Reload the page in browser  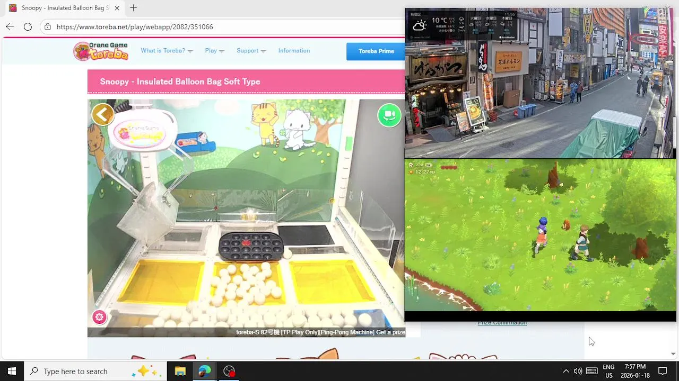pos(28,26)
